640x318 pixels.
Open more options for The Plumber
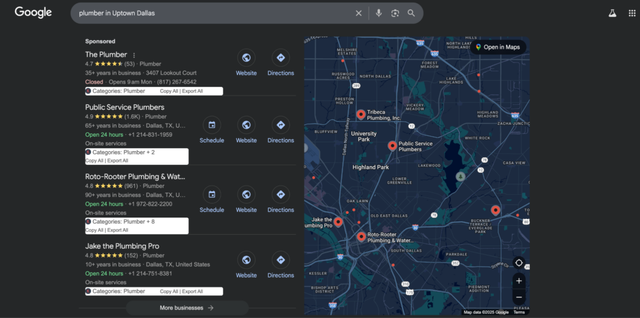pyautogui.click(x=134, y=55)
